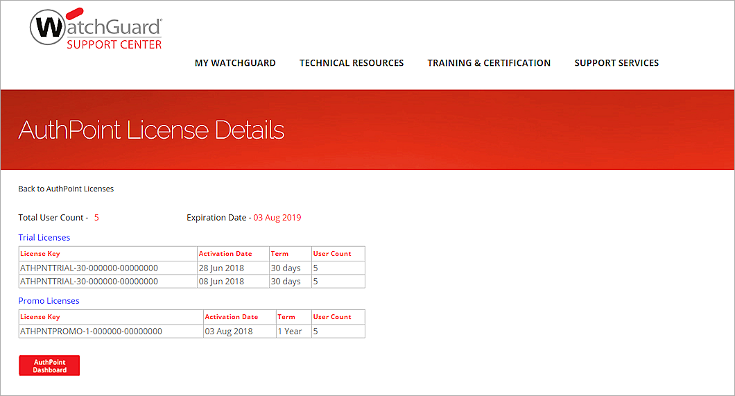Click User Count header in Promo Licenses table
The width and height of the screenshot is (735, 396).
[x=332, y=317]
